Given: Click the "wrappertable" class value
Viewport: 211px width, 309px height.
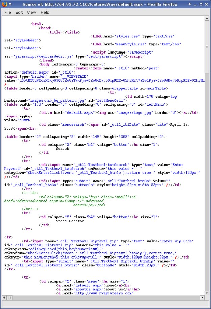Looking at the screenshot, I should [125, 88].
